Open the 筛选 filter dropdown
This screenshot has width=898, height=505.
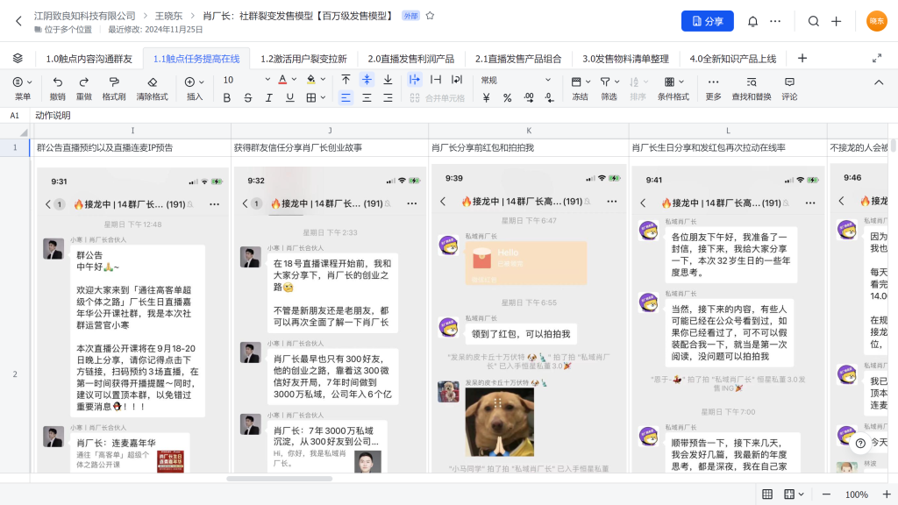click(x=609, y=89)
